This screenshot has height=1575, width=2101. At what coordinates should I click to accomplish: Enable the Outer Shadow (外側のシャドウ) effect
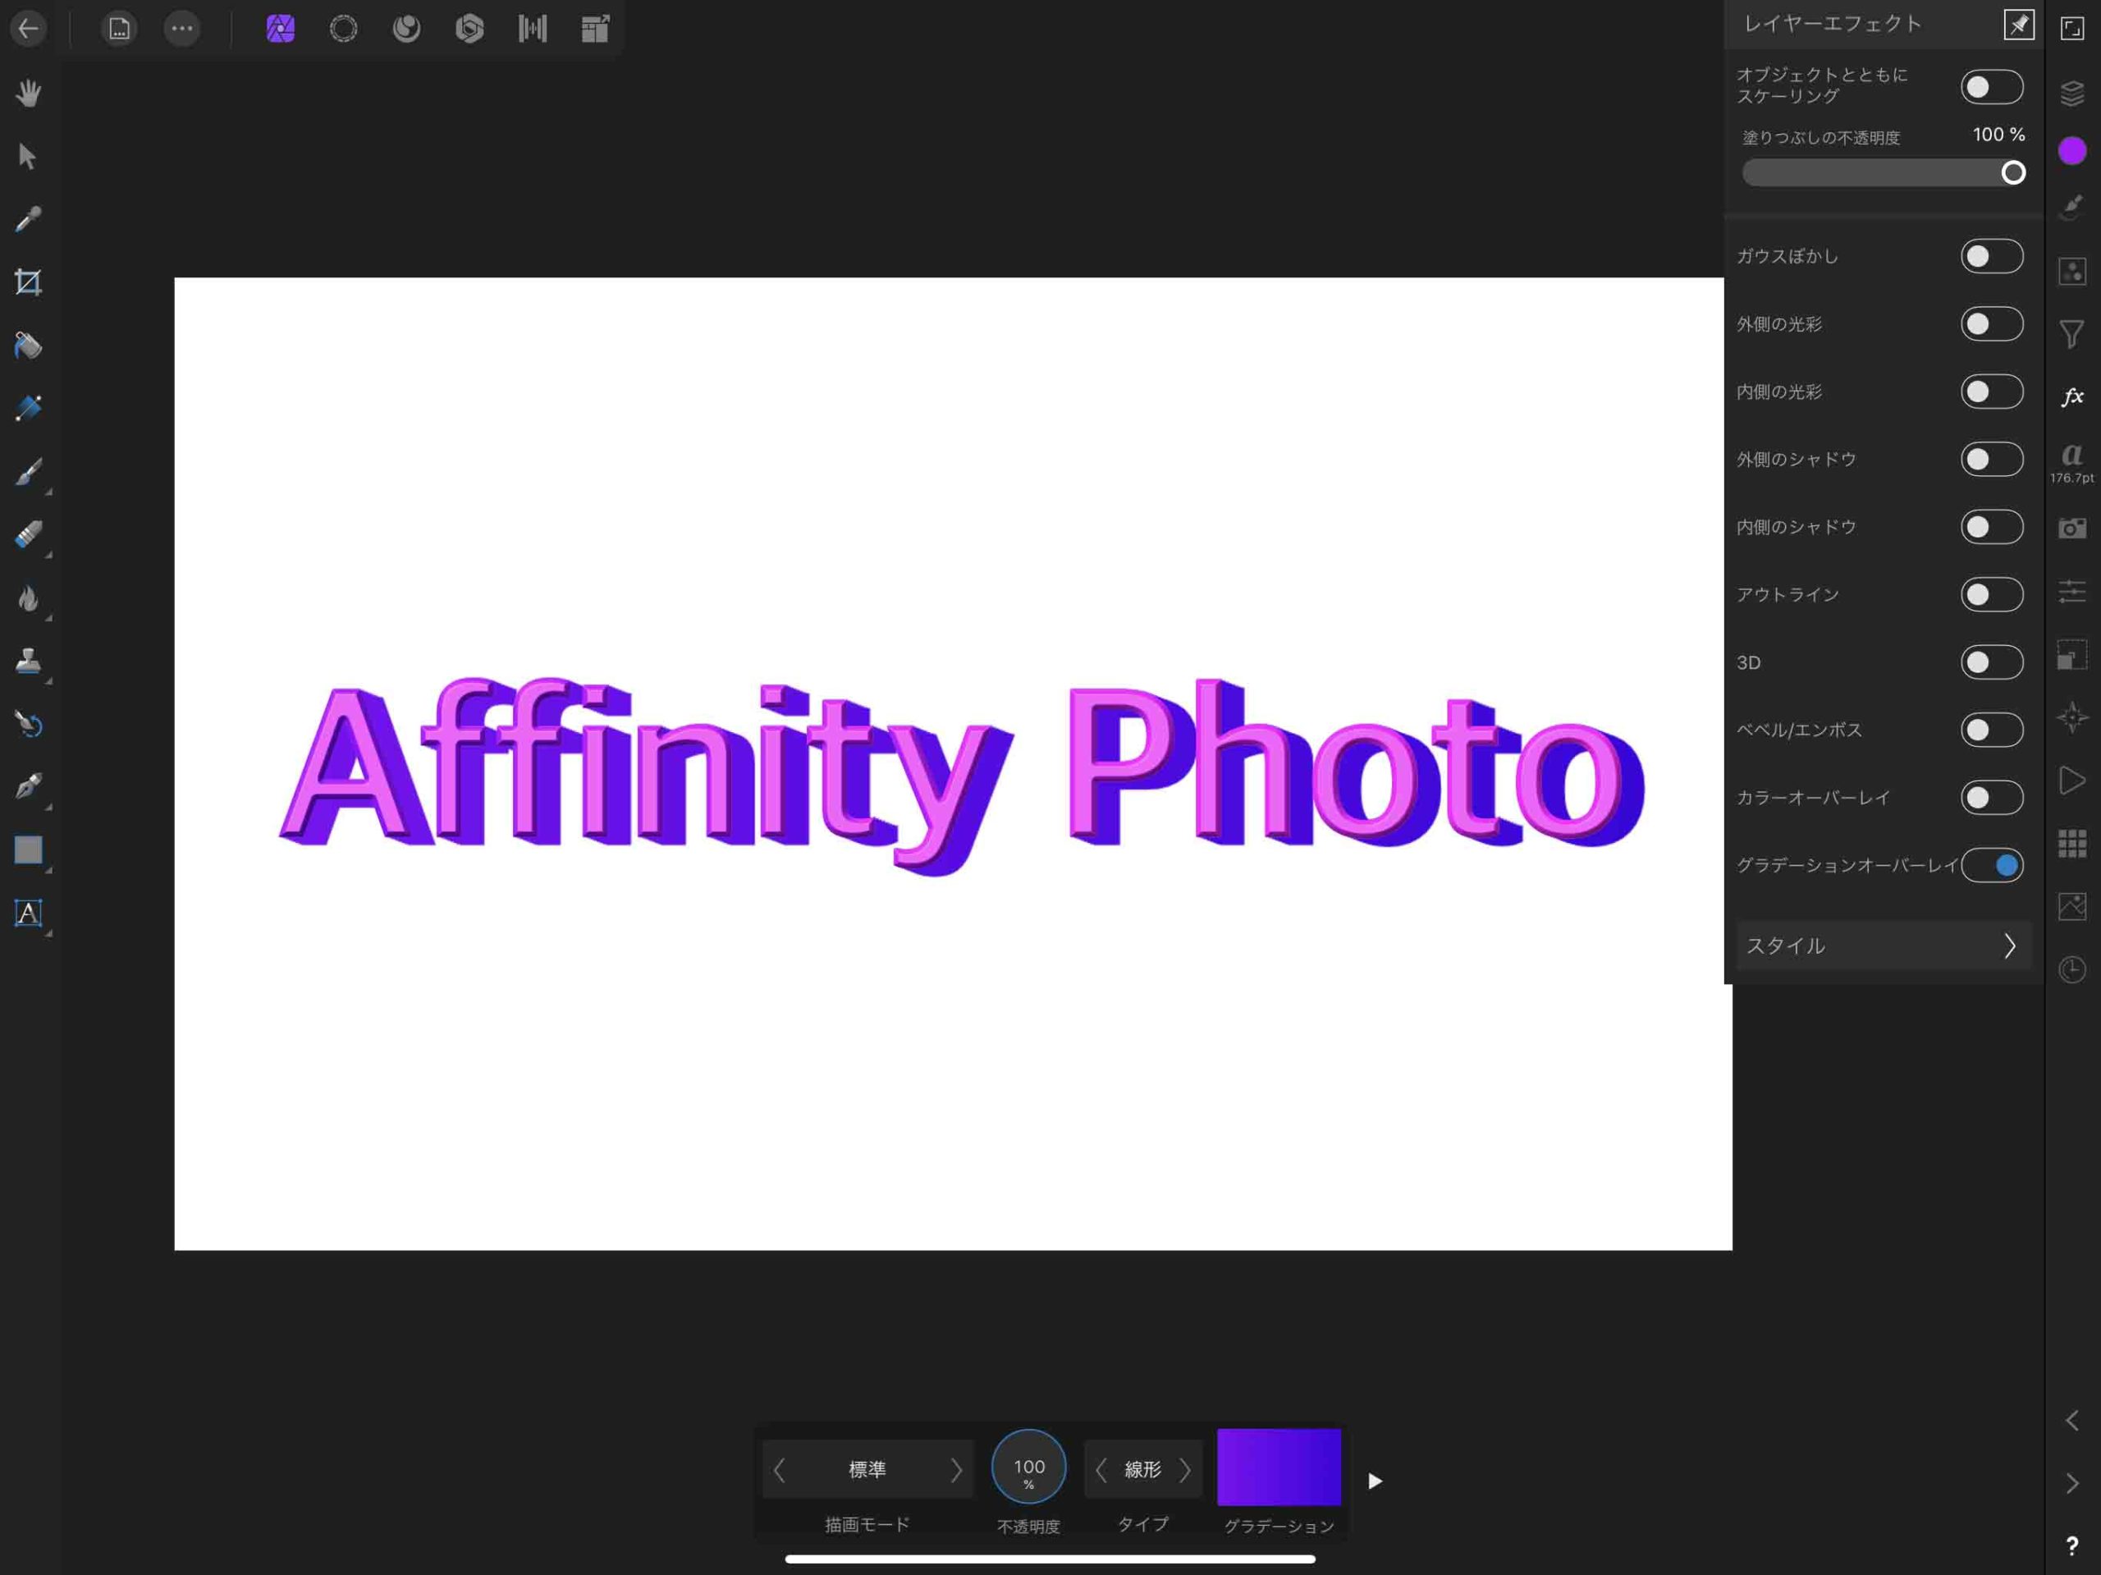click(x=1992, y=460)
